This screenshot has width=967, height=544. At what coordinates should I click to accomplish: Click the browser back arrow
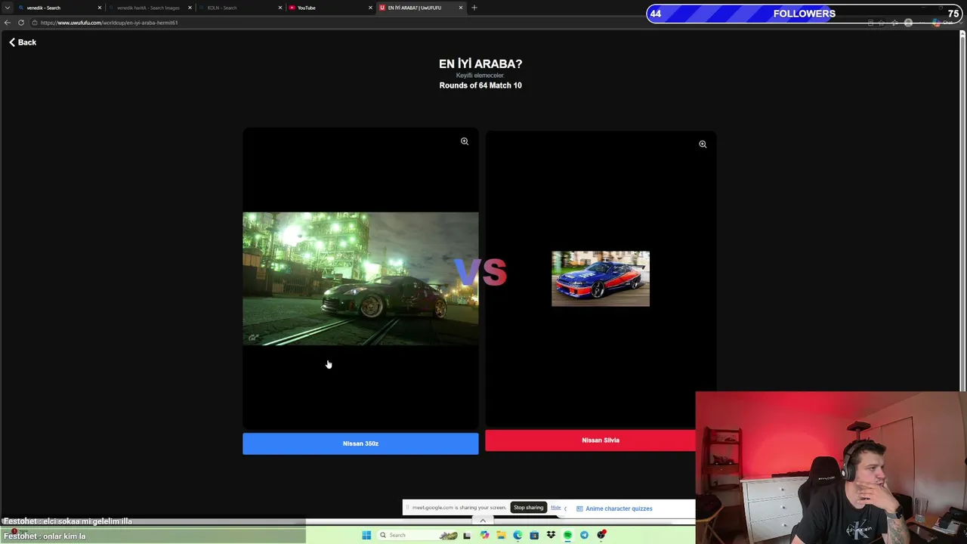[x=8, y=23]
